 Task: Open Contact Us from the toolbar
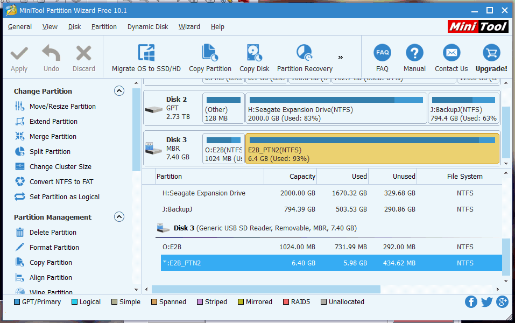click(x=451, y=58)
